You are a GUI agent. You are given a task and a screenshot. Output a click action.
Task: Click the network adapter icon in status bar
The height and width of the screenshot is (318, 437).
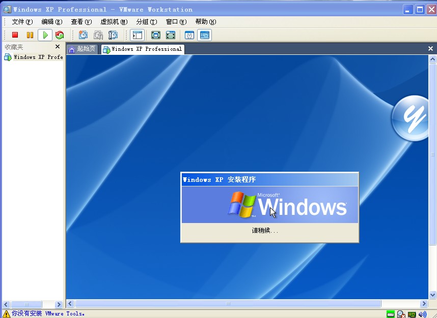(x=412, y=314)
